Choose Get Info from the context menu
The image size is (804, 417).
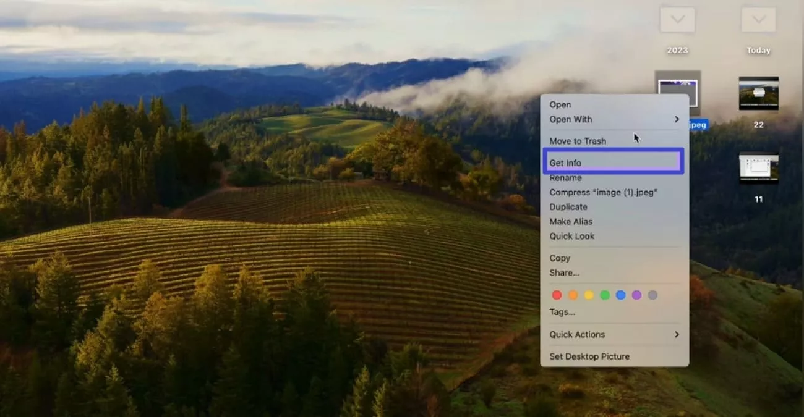click(565, 163)
